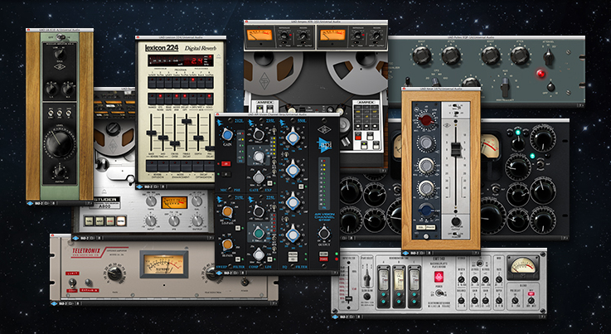Flip the UA 610 power toggle switch
Image resolution: width=611 pixels, height=334 pixels.
60,37
